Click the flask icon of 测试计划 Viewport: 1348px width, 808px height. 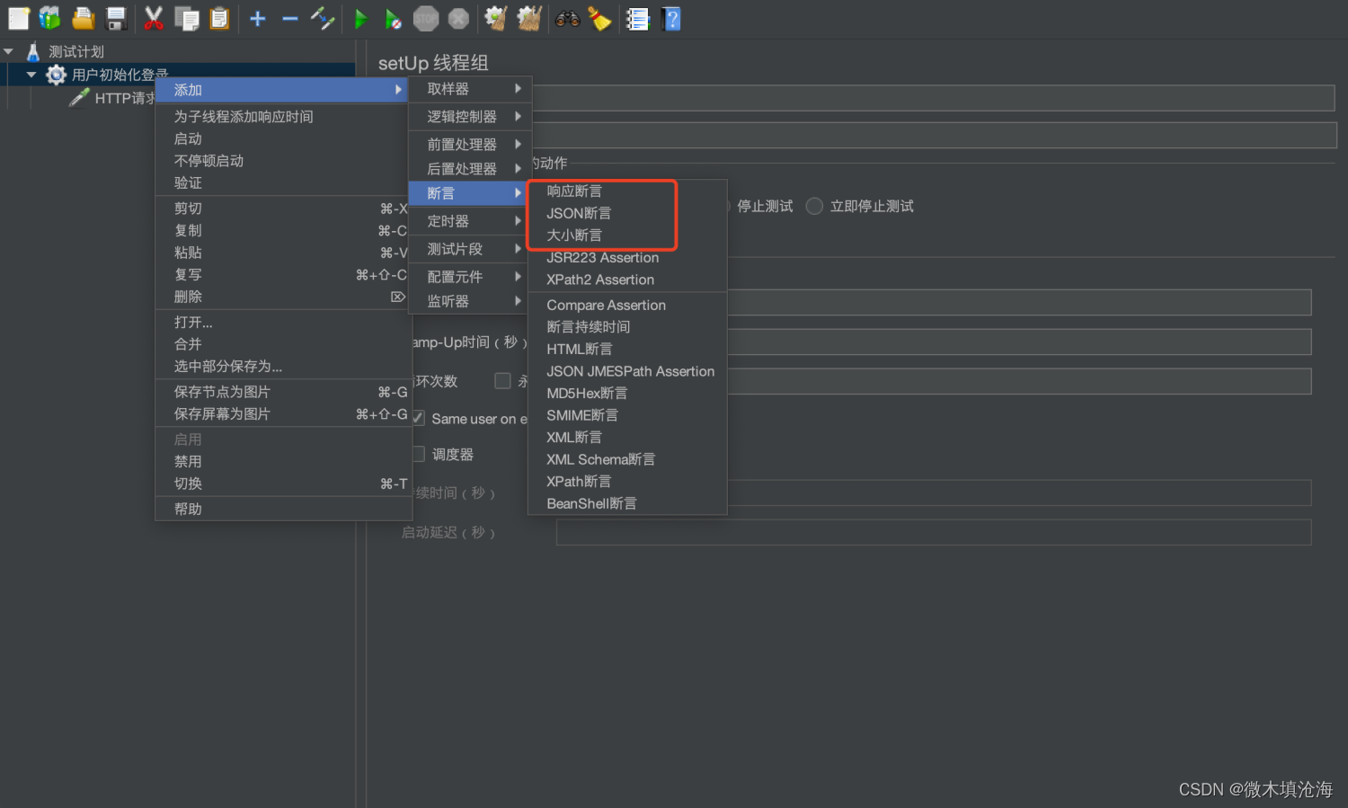point(33,51)
